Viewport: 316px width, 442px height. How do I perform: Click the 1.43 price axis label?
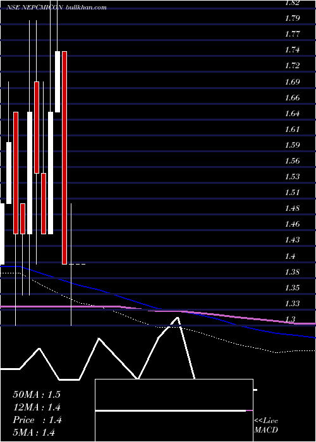point(292,240)
